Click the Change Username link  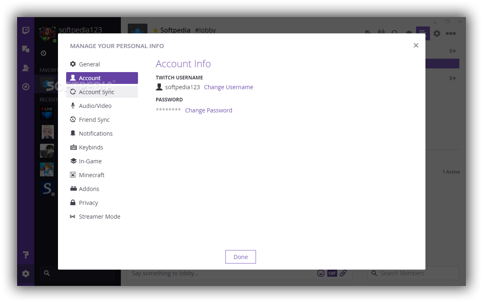point(229,87)
